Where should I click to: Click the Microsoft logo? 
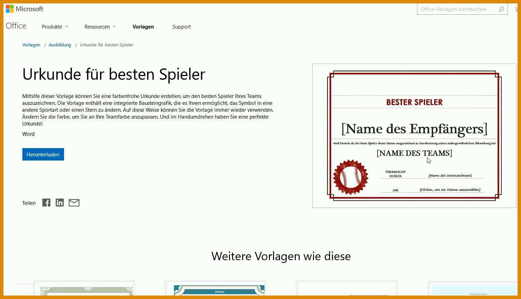pos(24,9)
